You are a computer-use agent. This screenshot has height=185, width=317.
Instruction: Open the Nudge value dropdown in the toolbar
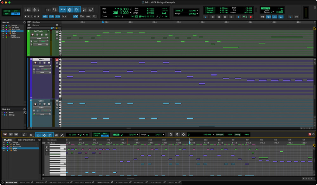pyautogui.click(x=197, y=14)
